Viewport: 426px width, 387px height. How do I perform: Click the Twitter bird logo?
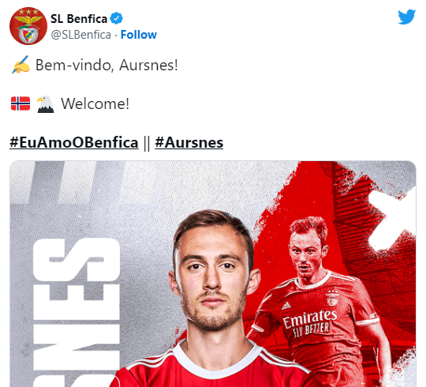coord(407,17)
